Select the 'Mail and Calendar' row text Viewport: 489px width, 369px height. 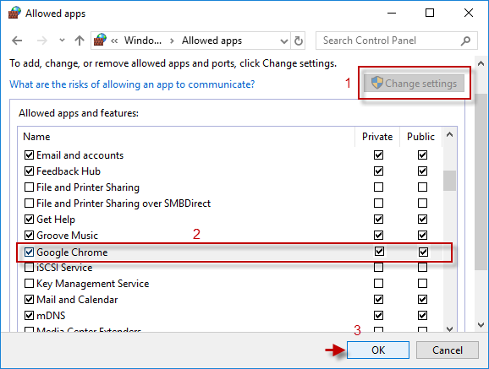point(77,300)
